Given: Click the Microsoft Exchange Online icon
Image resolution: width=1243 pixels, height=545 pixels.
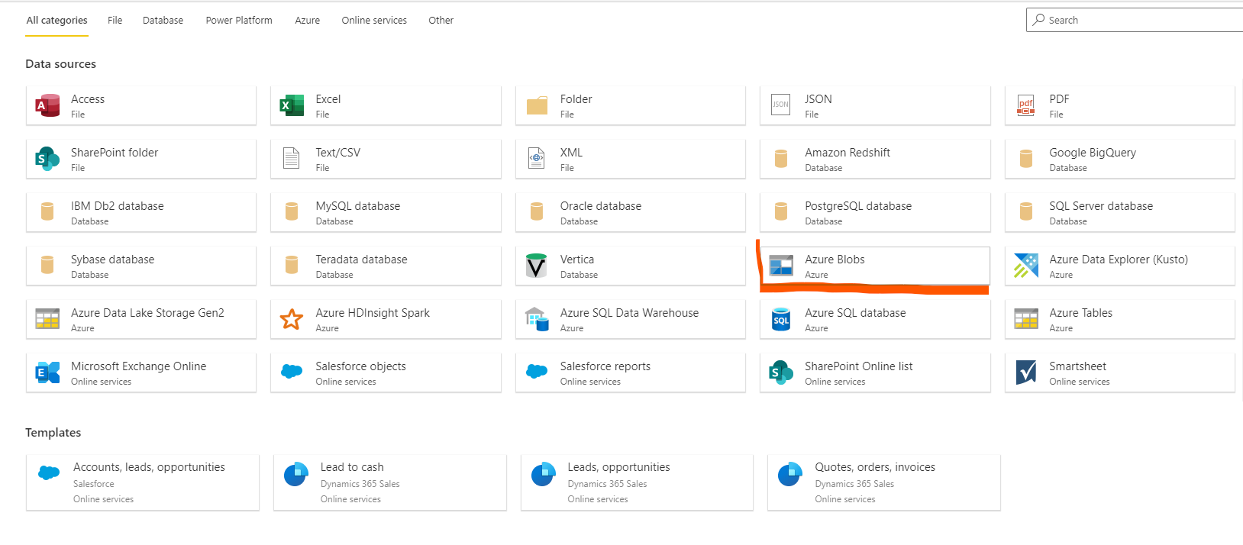Looking at the screenshot, I should pyautogui.click(x=47, y=372).
